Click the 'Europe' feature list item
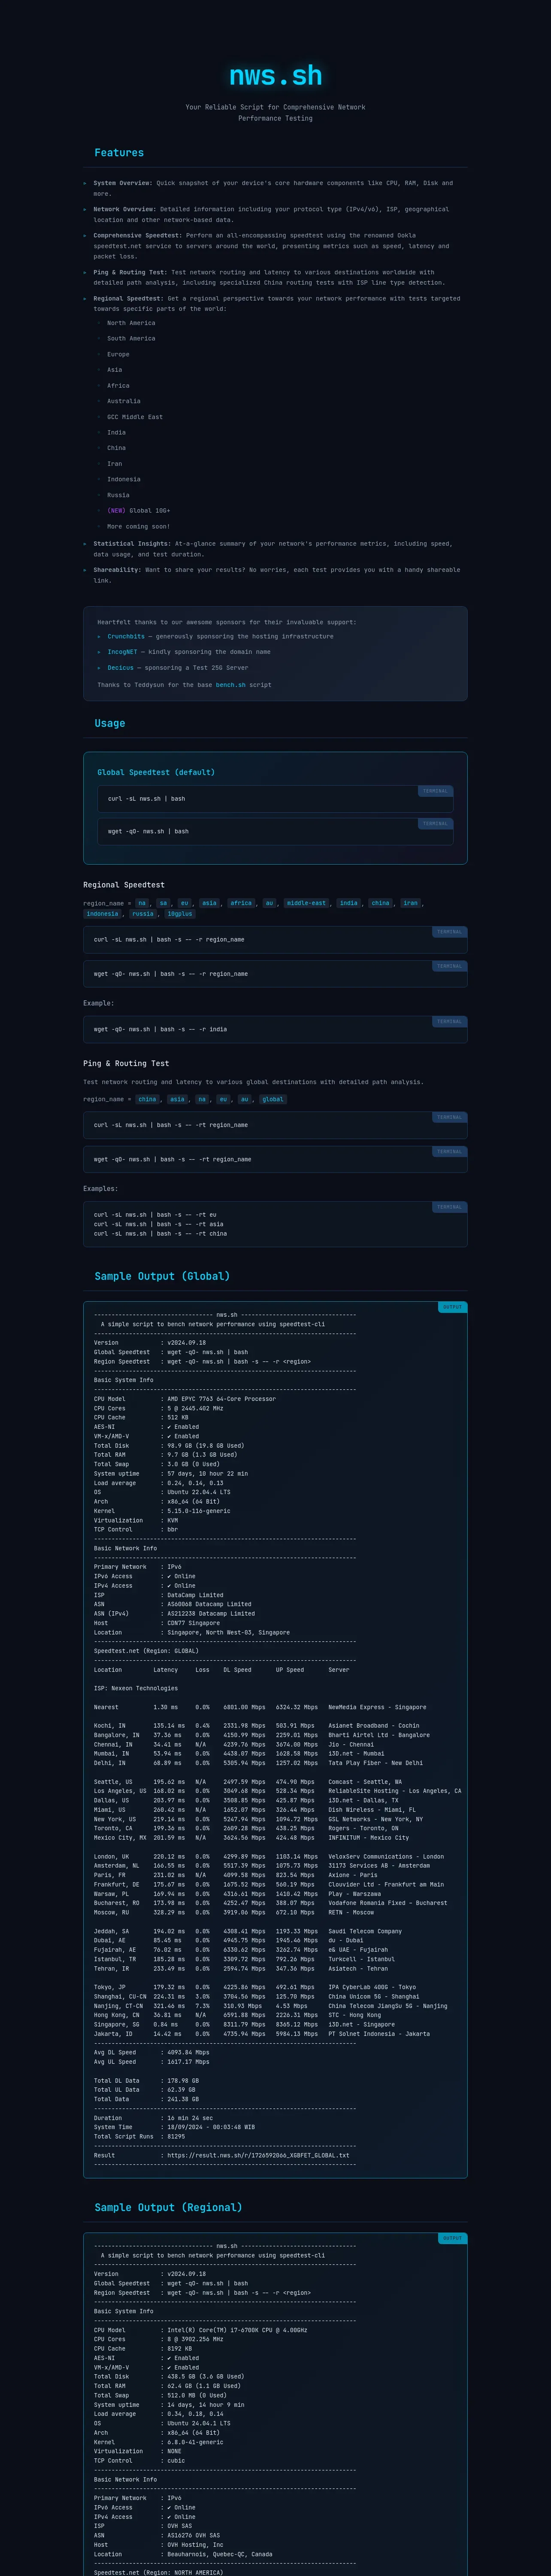 (x=118, y=354)
